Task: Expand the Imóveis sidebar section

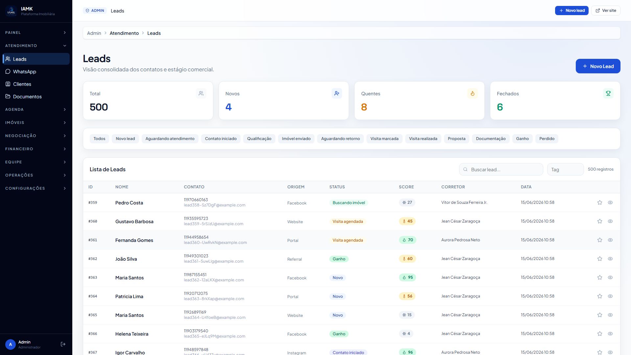Action: 36,123
